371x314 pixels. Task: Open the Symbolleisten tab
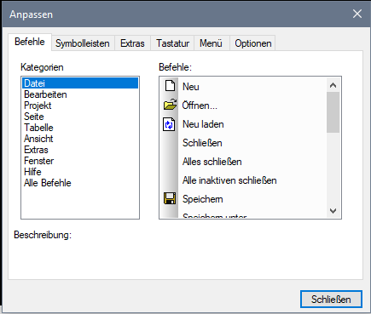(83, 43)
